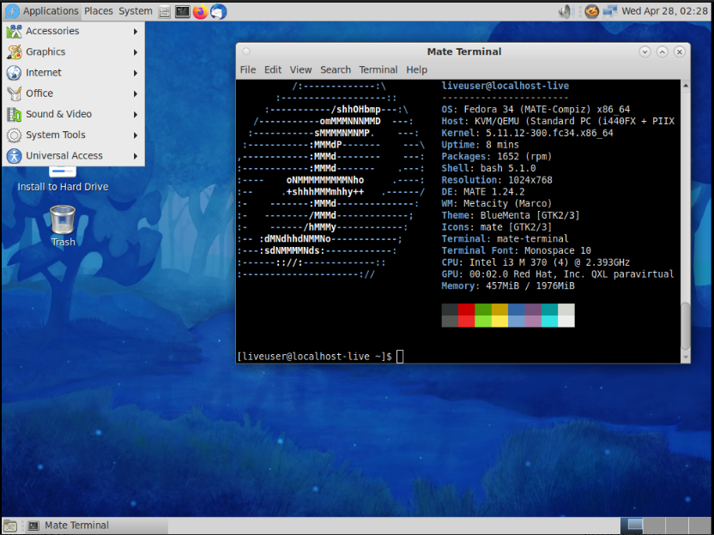
Task: Open the Search menu in Mate Terminal
Action: [x=336, y=69]
